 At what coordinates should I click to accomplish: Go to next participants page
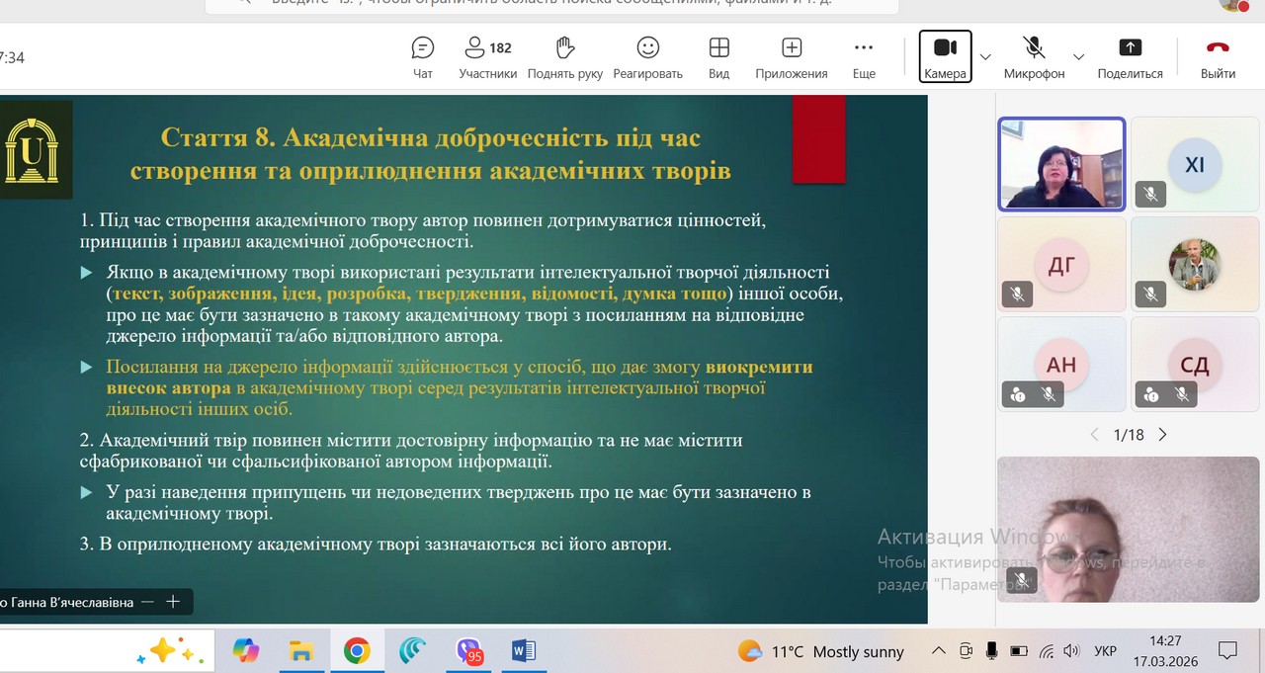click(1163, 435)
